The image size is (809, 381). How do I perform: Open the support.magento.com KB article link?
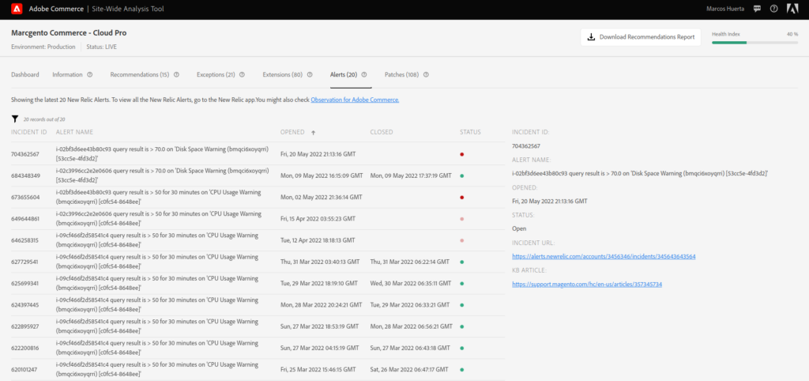tap(587, 285)
